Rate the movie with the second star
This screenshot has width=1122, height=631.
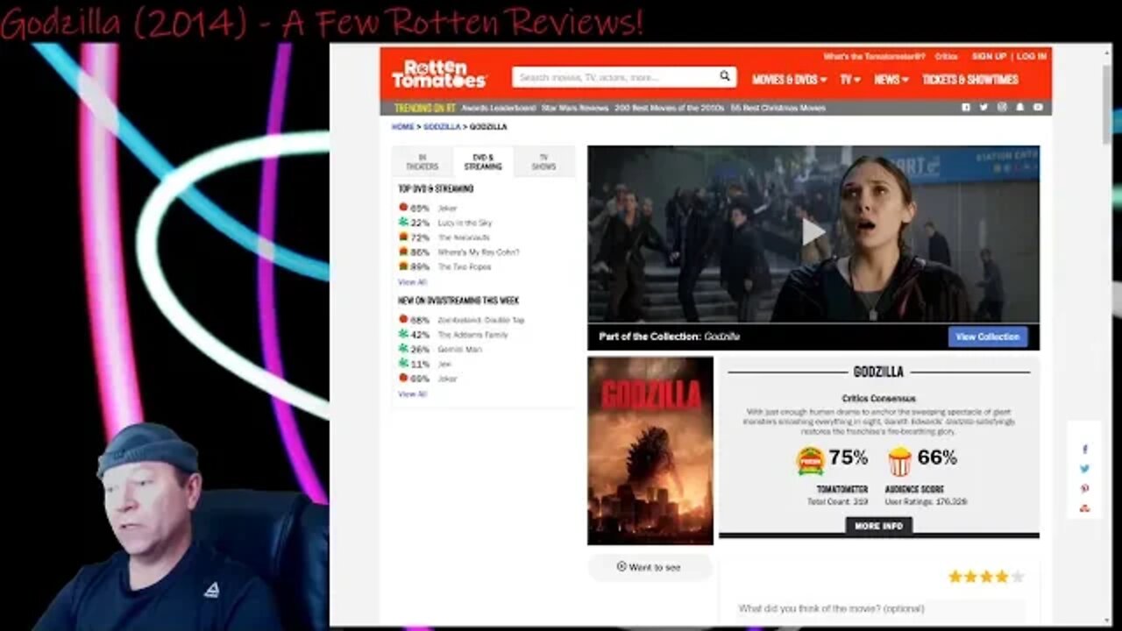click(970, 577)
